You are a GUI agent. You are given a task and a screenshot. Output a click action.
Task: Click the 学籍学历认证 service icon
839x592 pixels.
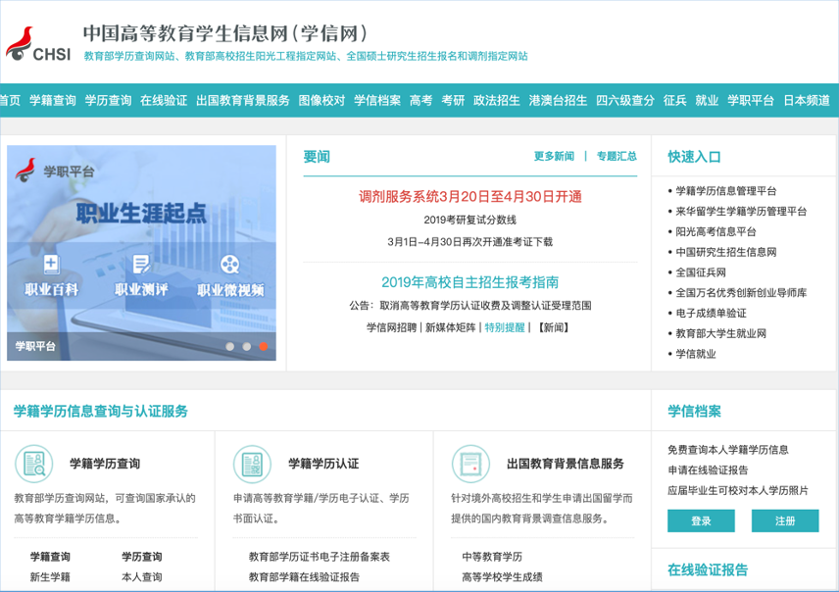click(253, 463)
